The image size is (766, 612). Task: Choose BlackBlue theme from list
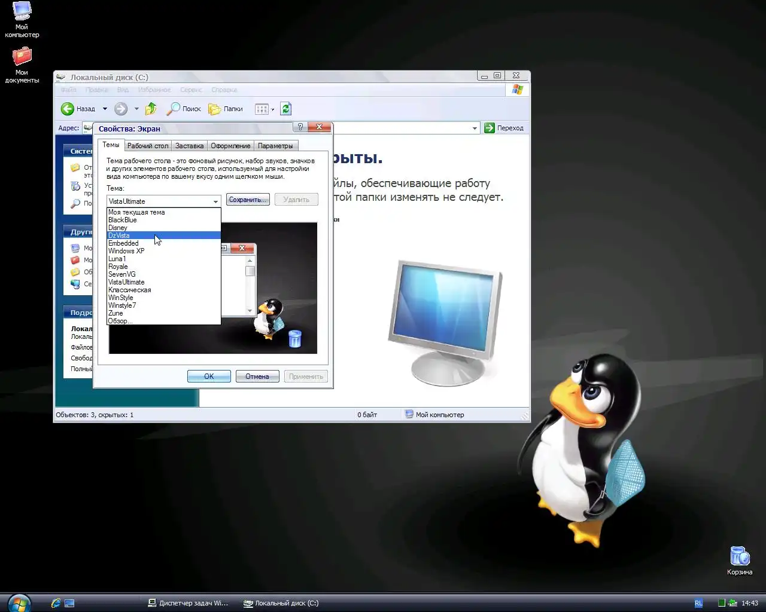pyautogui.click(x=164, y=220)
